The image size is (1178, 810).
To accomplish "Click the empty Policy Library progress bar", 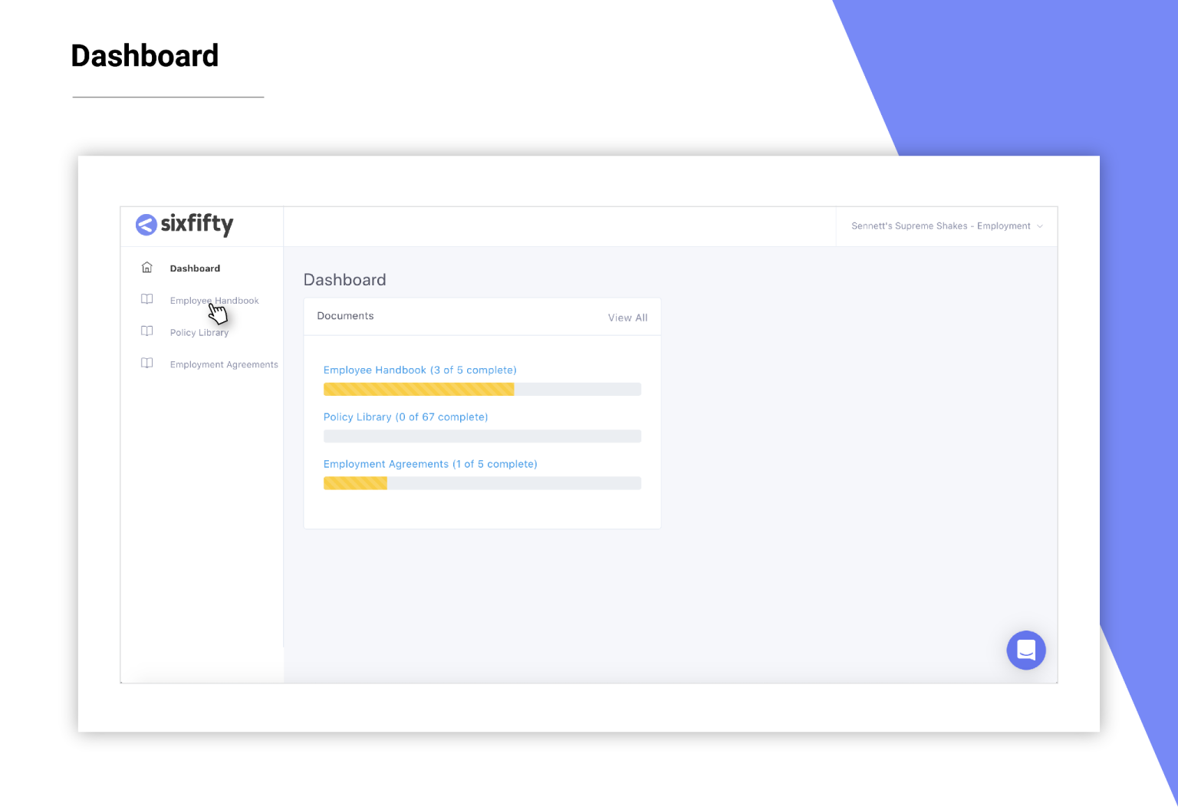I will click(x=482, y=436).
